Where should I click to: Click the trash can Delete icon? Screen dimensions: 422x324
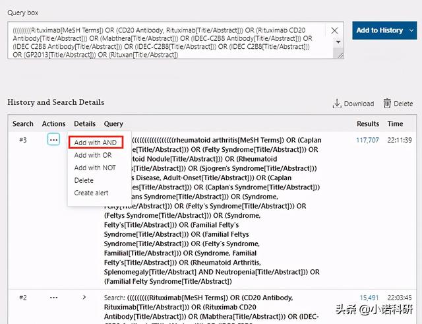pos(387,104)
